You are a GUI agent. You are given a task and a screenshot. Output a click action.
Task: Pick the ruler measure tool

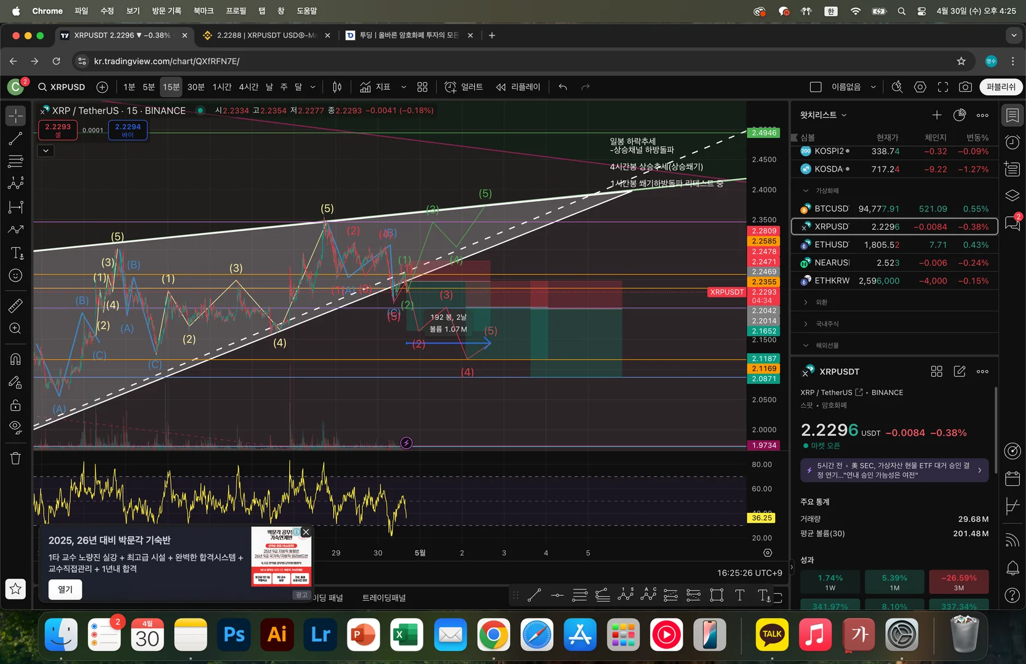[x=15, y=306]
